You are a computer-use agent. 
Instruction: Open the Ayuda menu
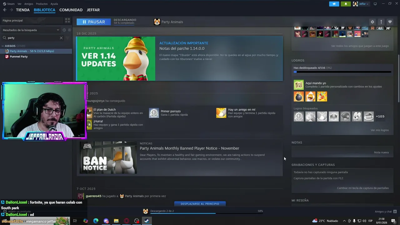(x=54, y=4)
